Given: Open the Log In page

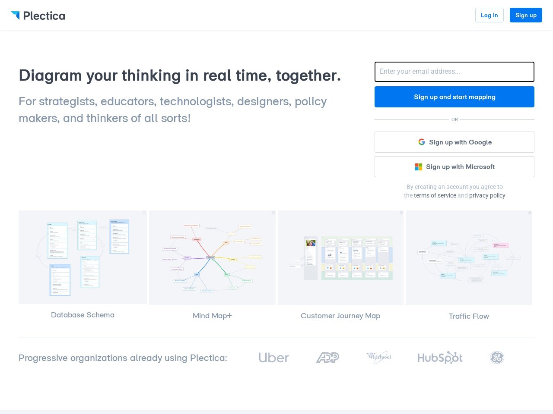Looking at the screenshot, I should click(x=489, y=15).
